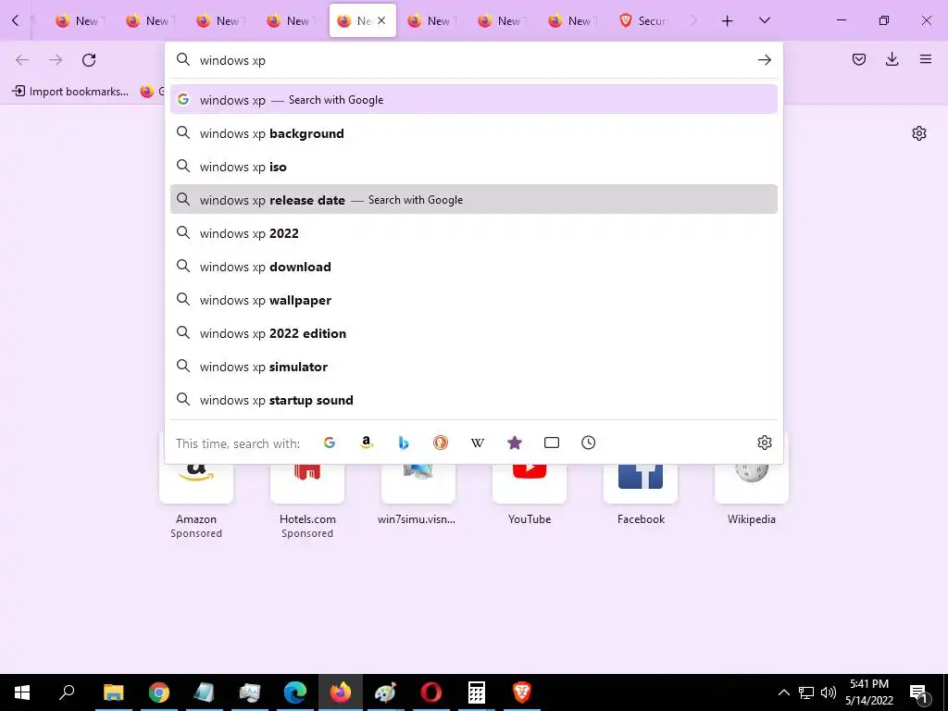Close the active tab

(381, 20)
